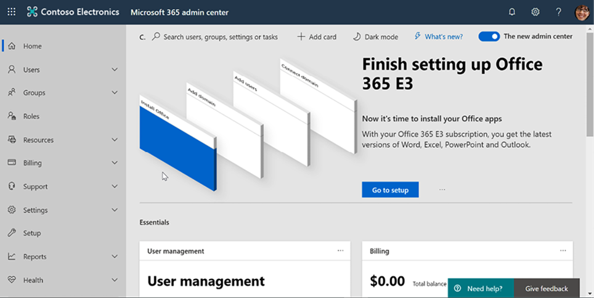
Task: Expand the Health chevron
Action: [115, 280]
